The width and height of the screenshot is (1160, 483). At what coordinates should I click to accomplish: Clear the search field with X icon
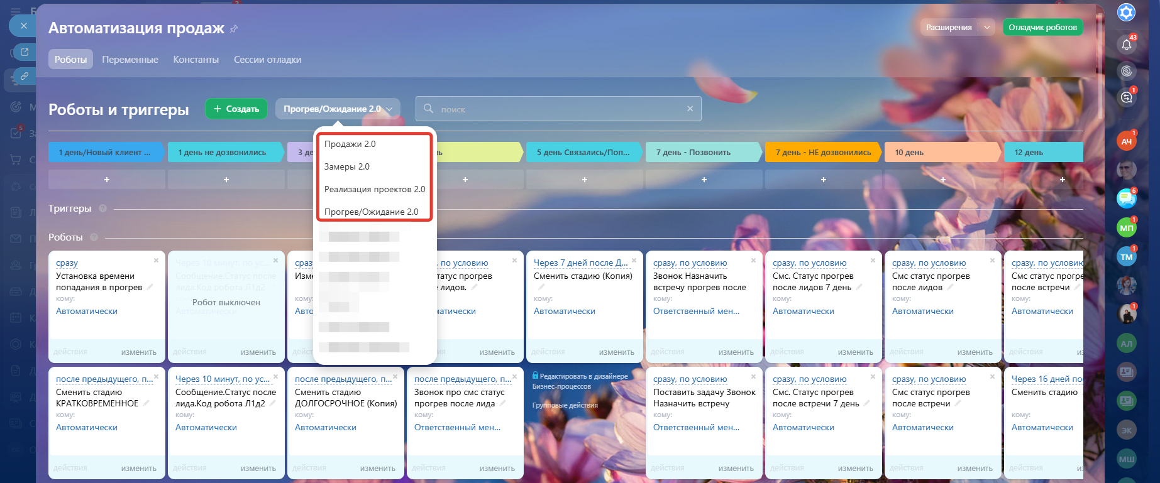690,109
